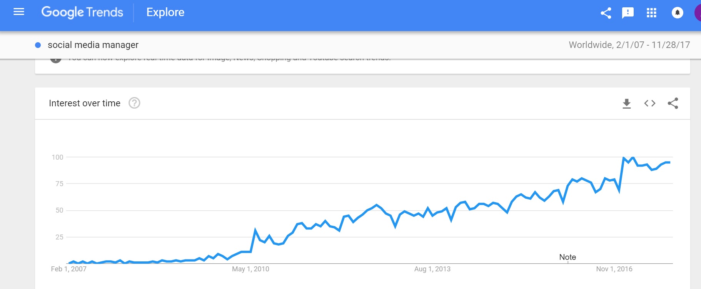
Task: Select the social media manager search term
Action: pyautogui.click(x=93, y=45)
